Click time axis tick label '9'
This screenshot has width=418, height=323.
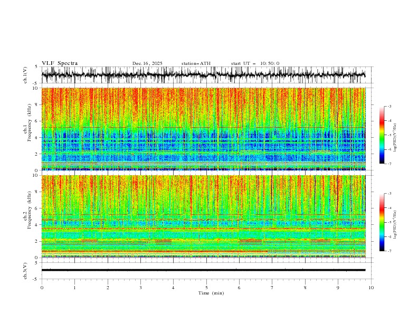click(x=338, y=288)
